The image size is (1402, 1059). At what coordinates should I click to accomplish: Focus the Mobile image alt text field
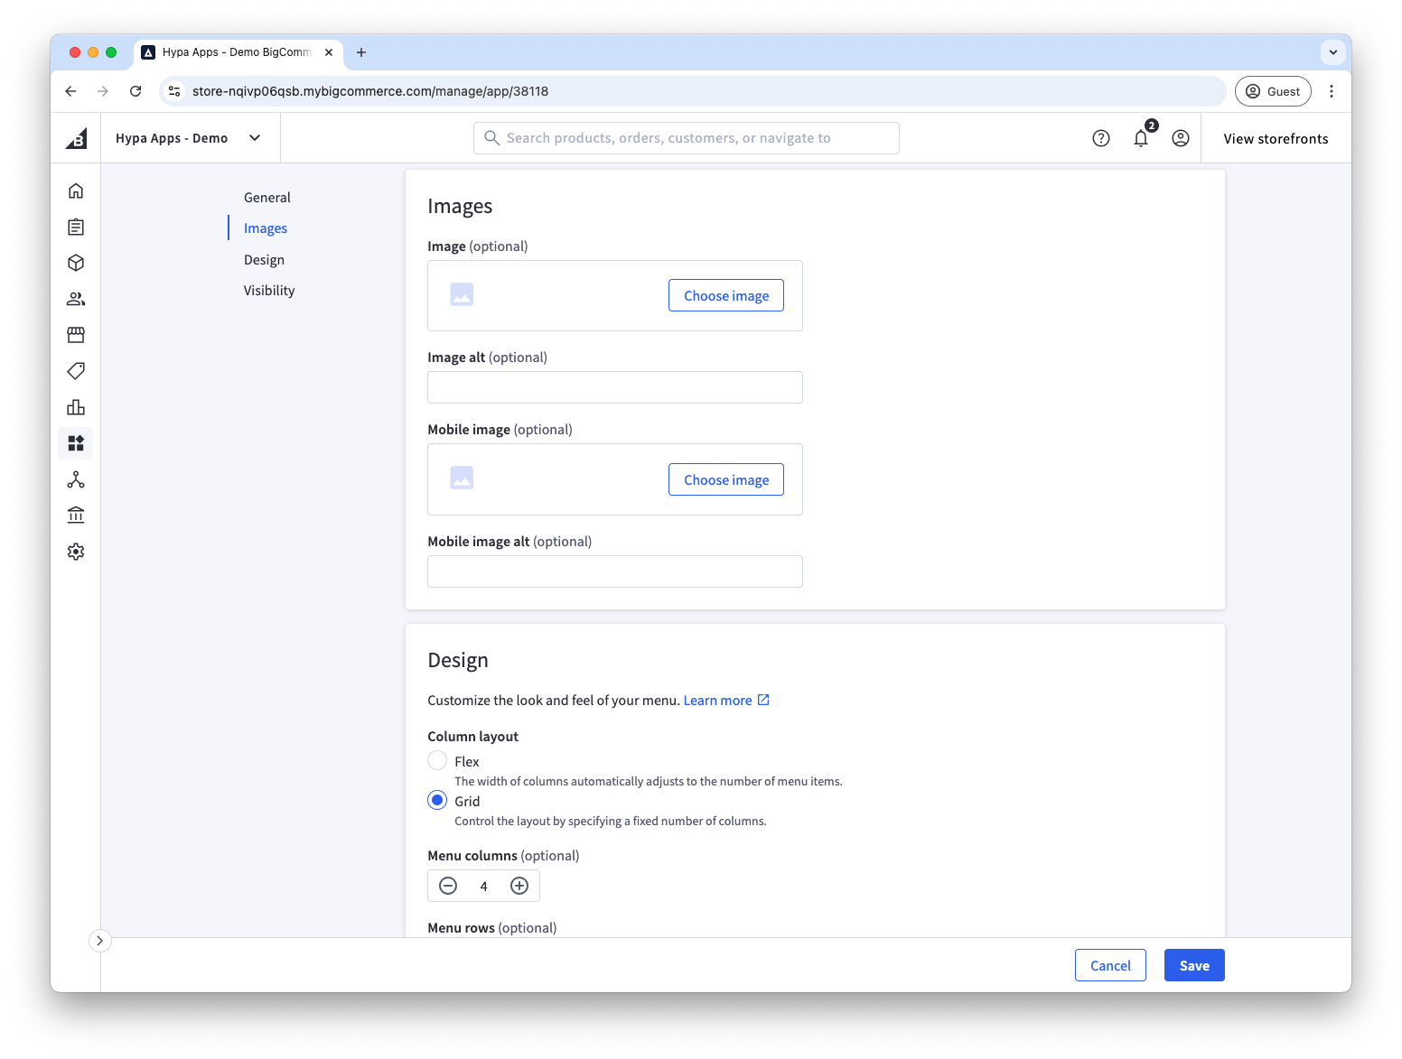[615, 571]
